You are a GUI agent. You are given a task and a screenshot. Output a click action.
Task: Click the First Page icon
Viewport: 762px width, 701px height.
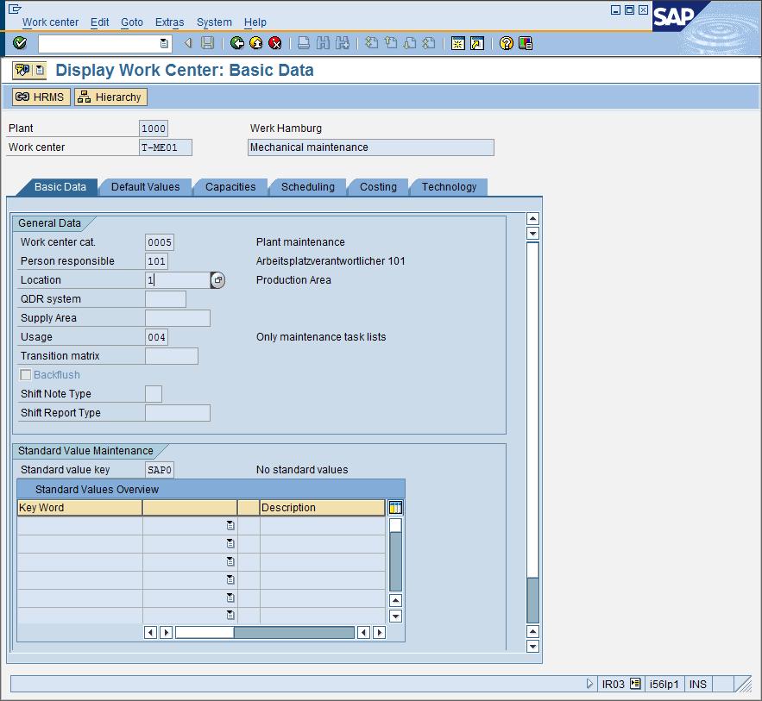coord(372,43)
